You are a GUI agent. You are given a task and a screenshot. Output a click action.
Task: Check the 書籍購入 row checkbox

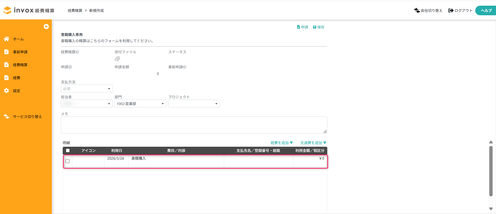[68, 161]
